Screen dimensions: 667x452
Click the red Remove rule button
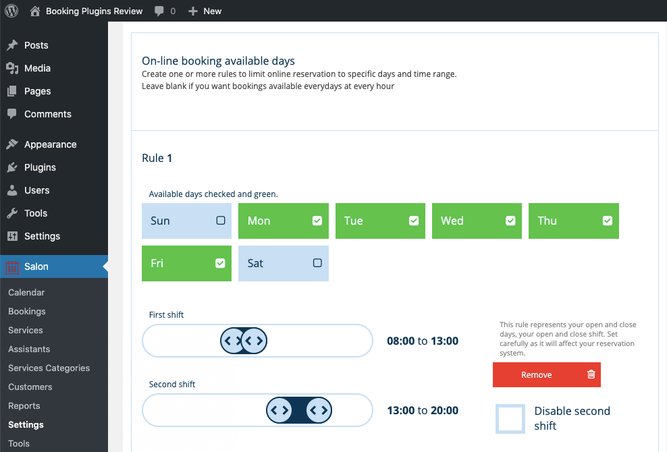[x=547, y=374]
